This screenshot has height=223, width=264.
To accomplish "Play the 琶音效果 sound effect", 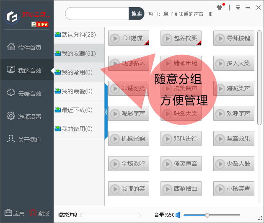I will [234, 138].
